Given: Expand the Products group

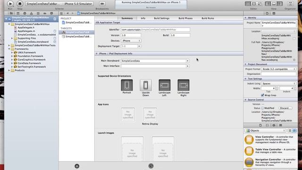Looking at the screenshot, I should tap(9, 70).
